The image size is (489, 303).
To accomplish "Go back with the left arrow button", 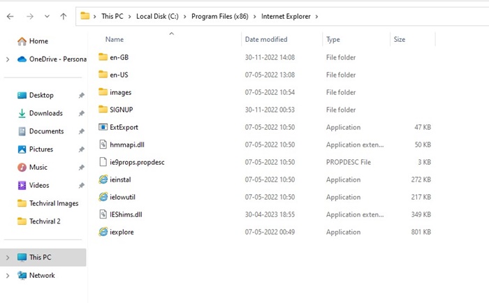I will pyautogui.click(x=10, y=17).
